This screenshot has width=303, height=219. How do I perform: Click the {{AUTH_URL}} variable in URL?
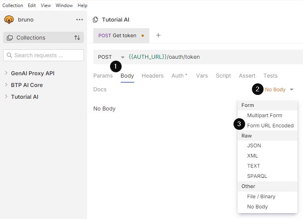[x=148, y=57]
